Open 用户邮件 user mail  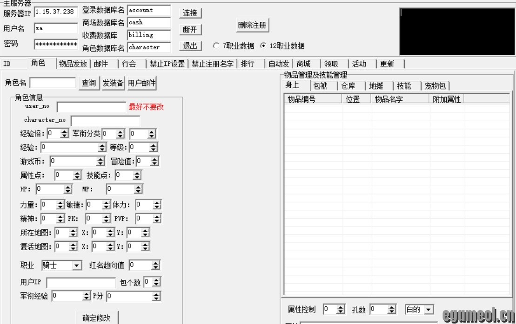coord(142,83)
